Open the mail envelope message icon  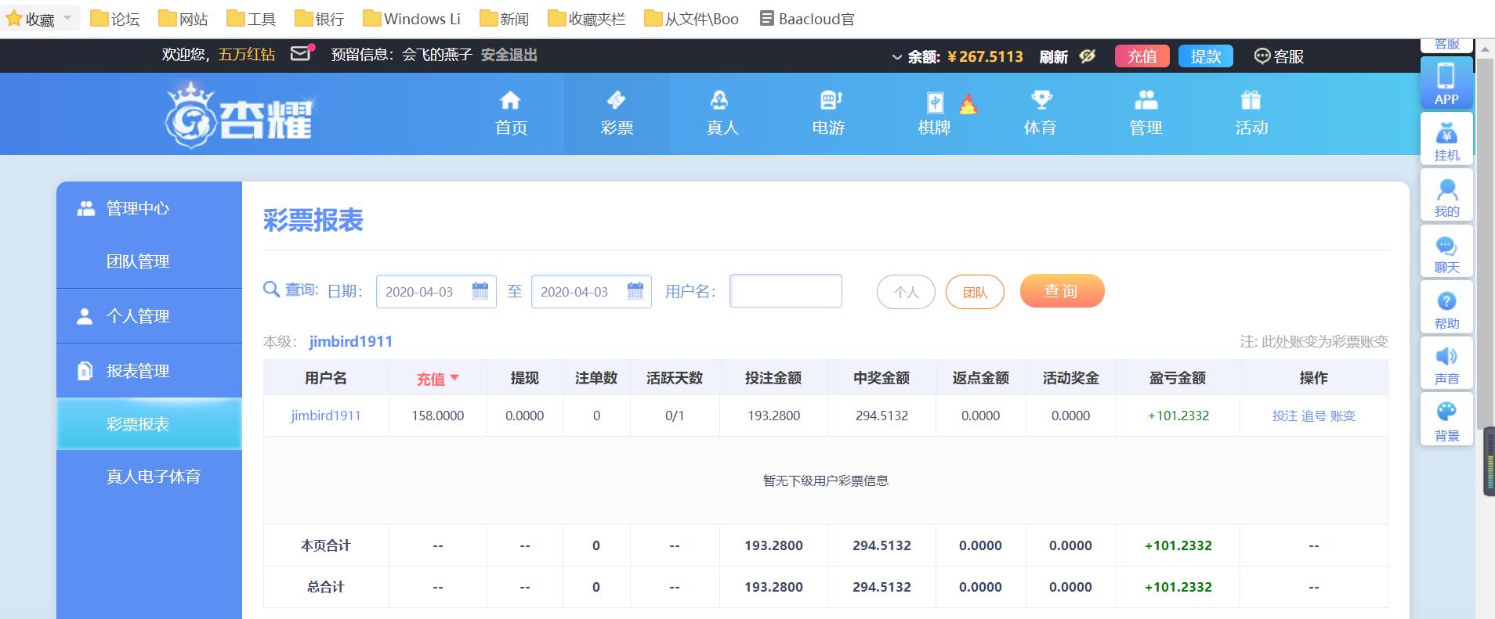(301, 54)
